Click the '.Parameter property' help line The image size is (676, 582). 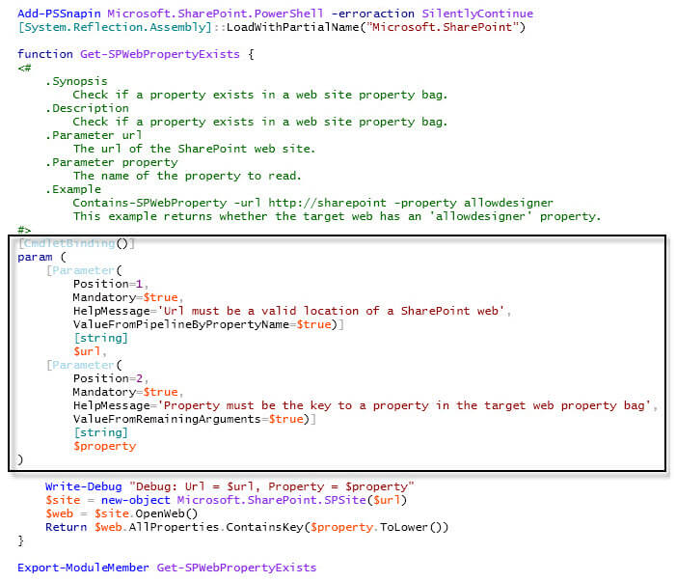112,162
